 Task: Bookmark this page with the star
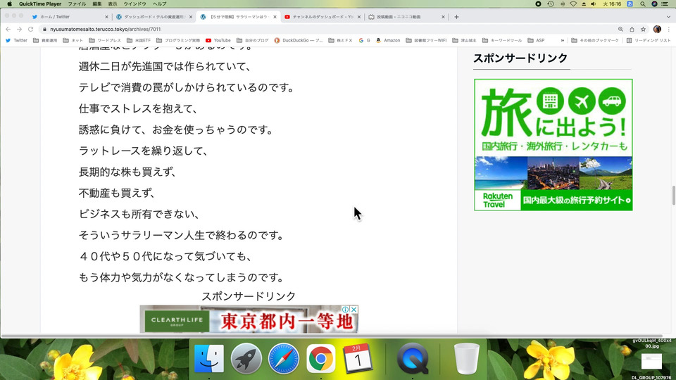pyautogui.click(x=643, y=30)
